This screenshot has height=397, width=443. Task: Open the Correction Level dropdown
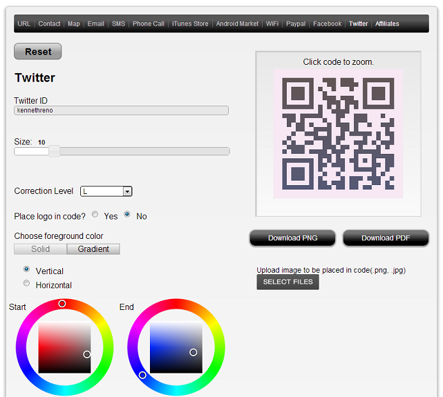(x=106, y=191)
